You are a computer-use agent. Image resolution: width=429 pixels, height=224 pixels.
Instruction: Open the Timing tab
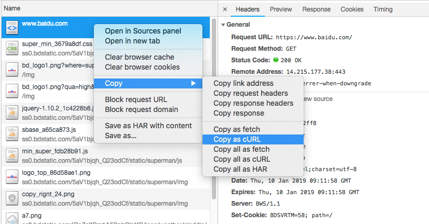(x=383, y=9)
